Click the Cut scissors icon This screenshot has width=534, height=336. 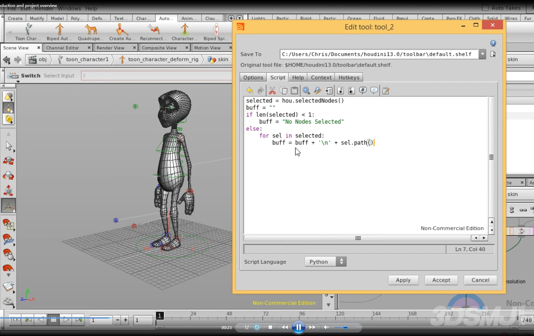272,90
